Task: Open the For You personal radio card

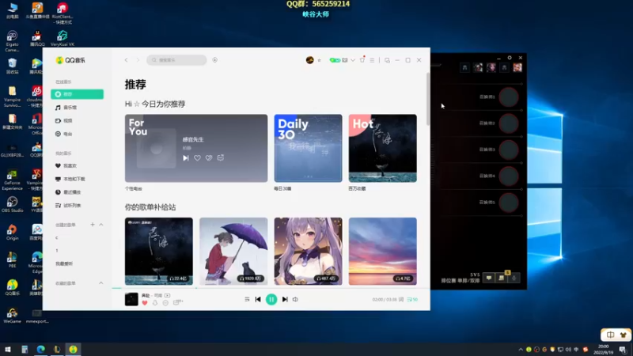Action: [x=195, y=148]
